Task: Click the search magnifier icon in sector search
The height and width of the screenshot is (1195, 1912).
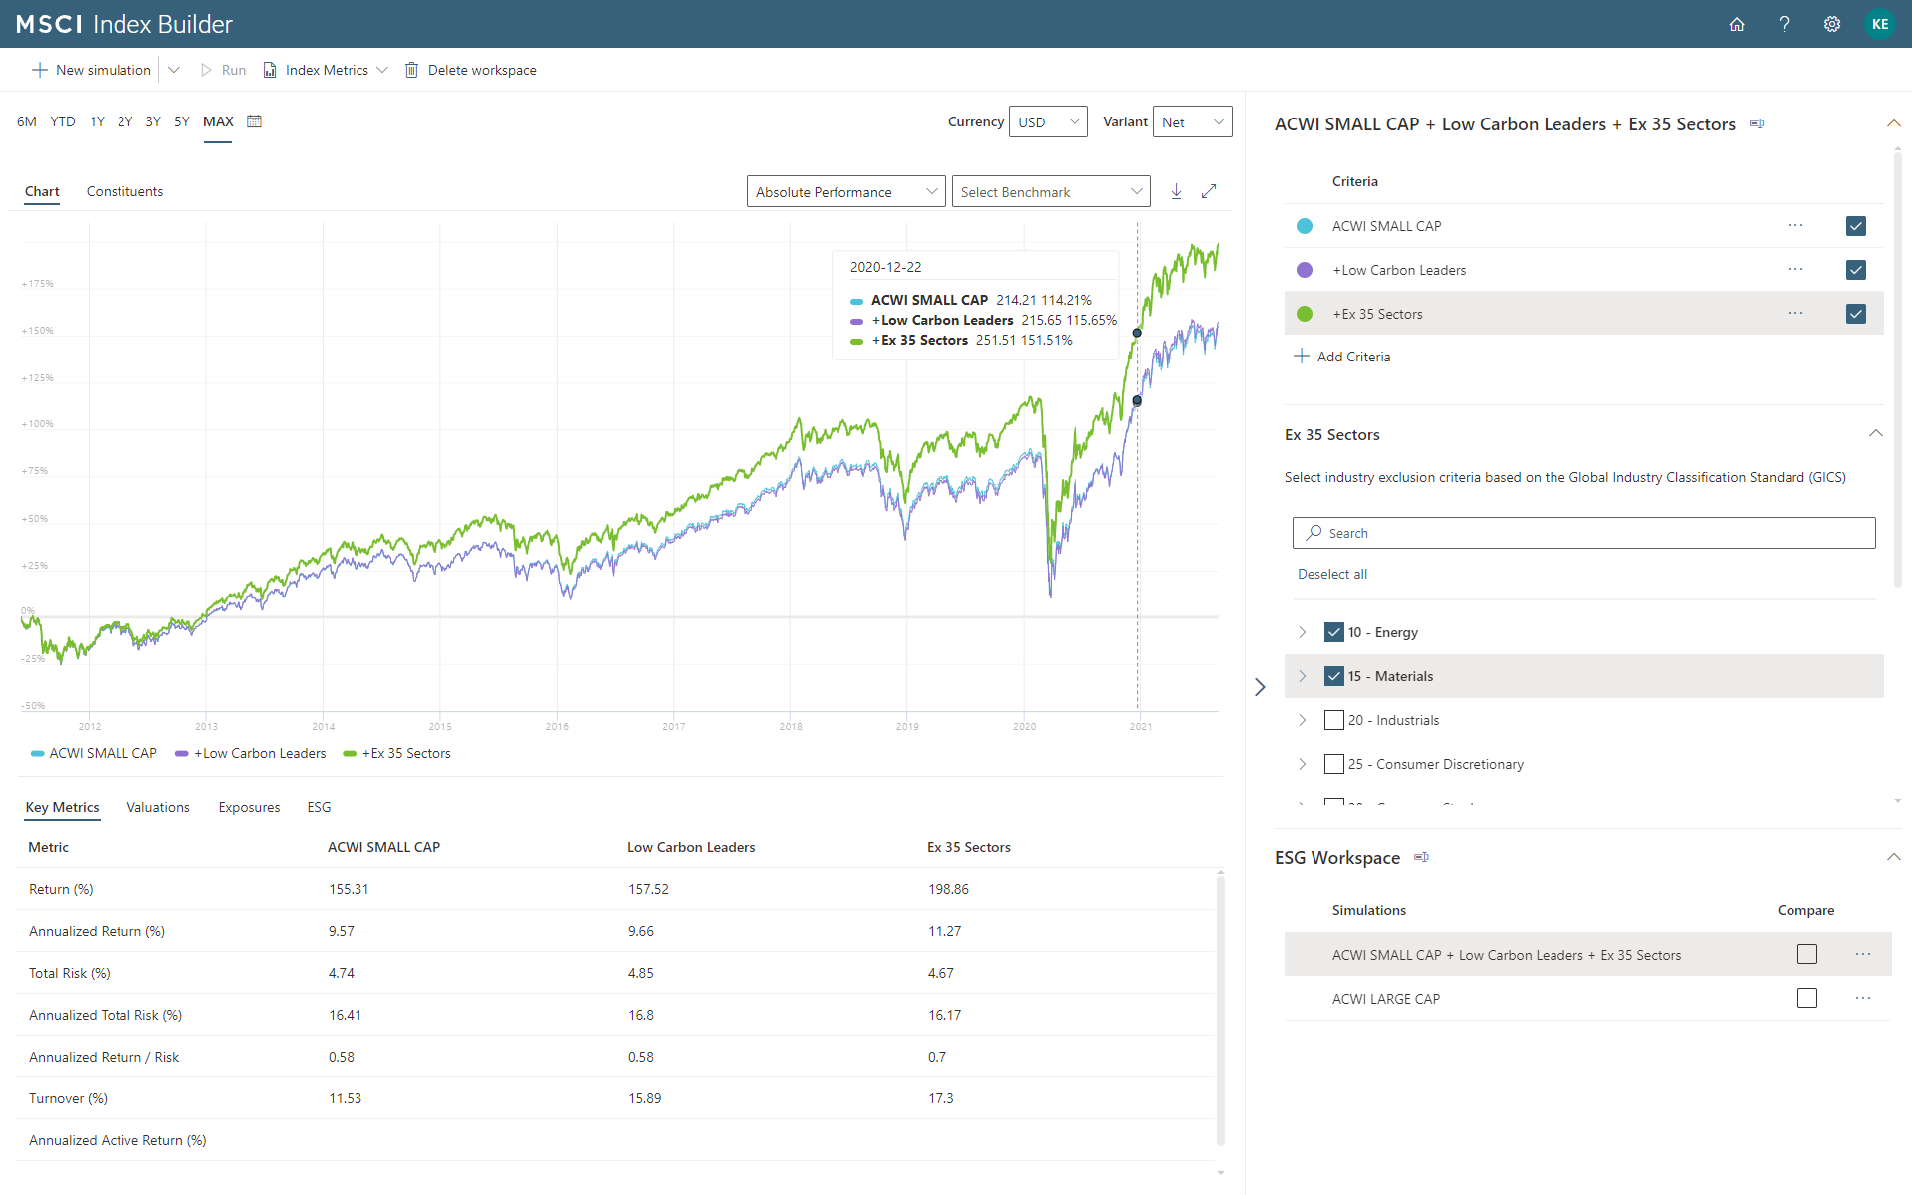Action: coord(1314,533)
